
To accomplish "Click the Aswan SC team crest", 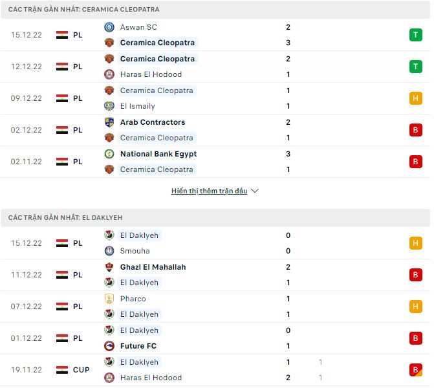I will [109, 27].
